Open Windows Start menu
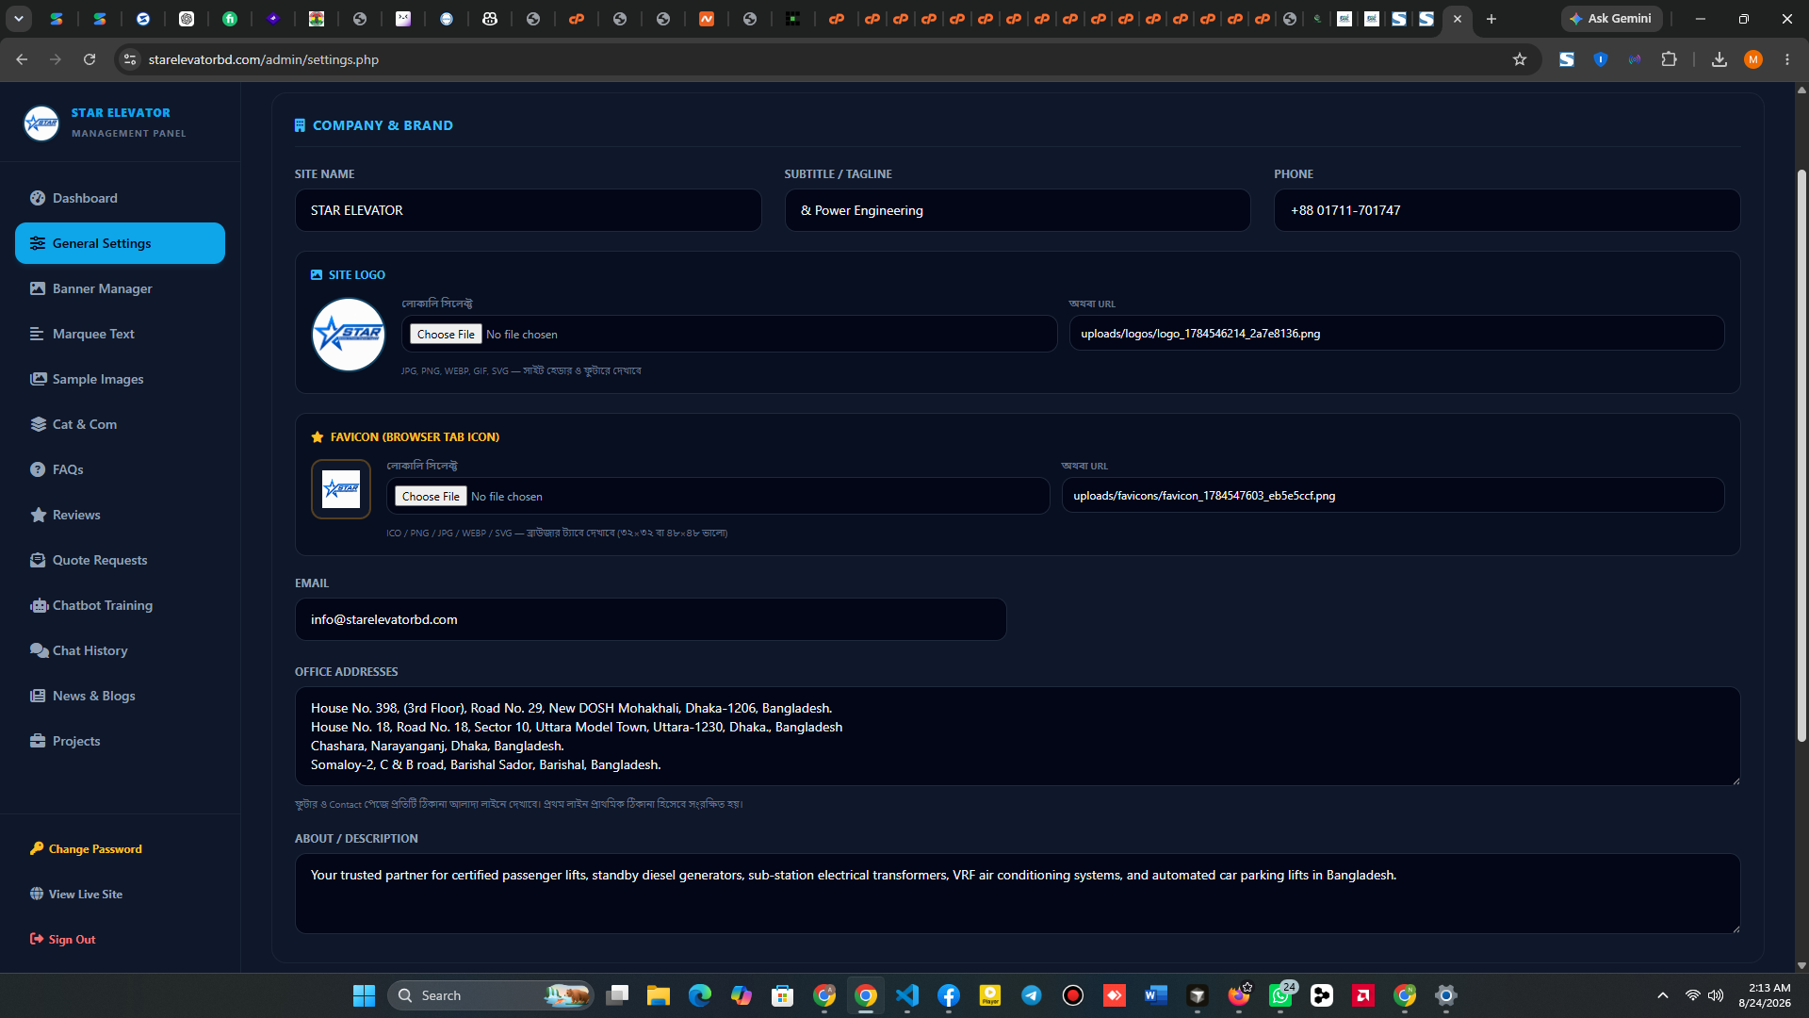The height and width of the screenshot is (1018, 1809). 364,995
